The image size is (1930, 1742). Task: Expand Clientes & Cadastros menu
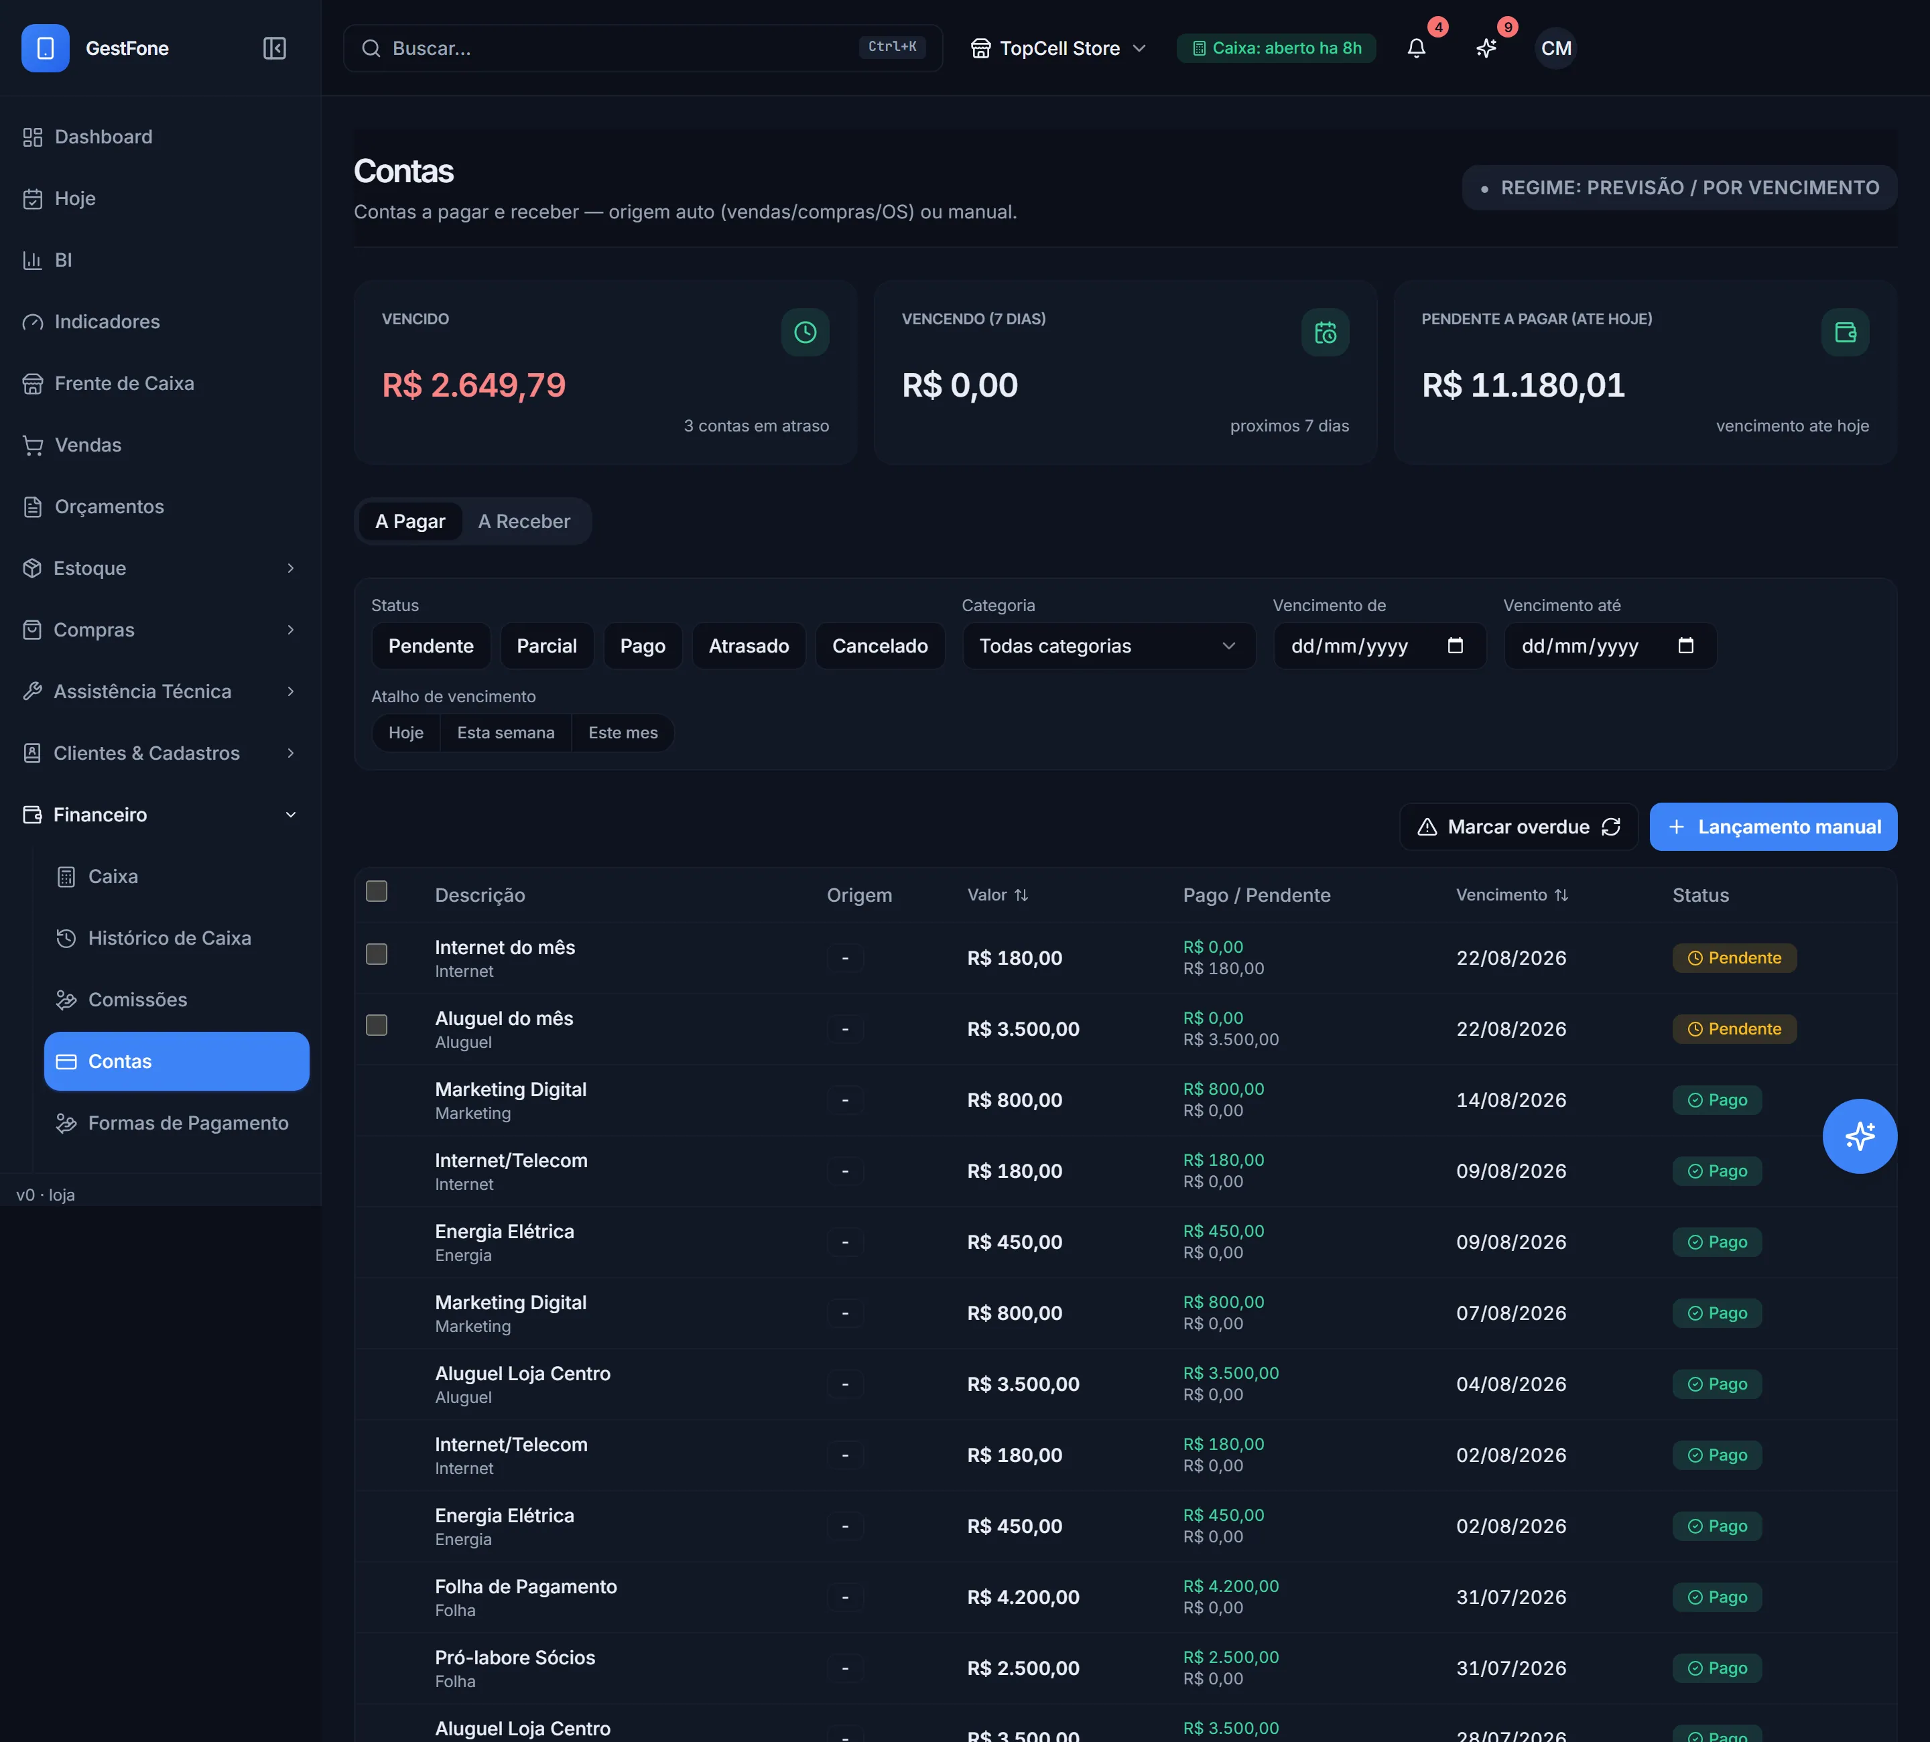pos(160,753)
